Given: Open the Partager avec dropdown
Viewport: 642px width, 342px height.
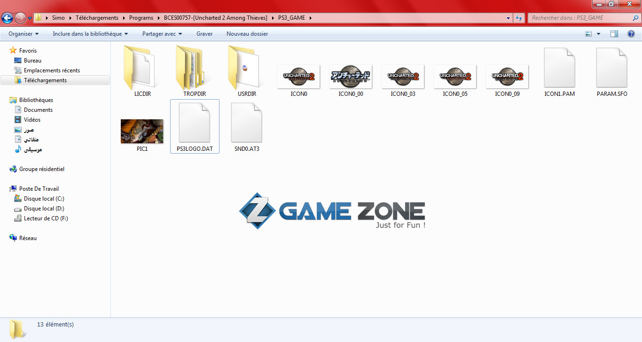Looking at the screenshot, I should (x=162, y=34).
